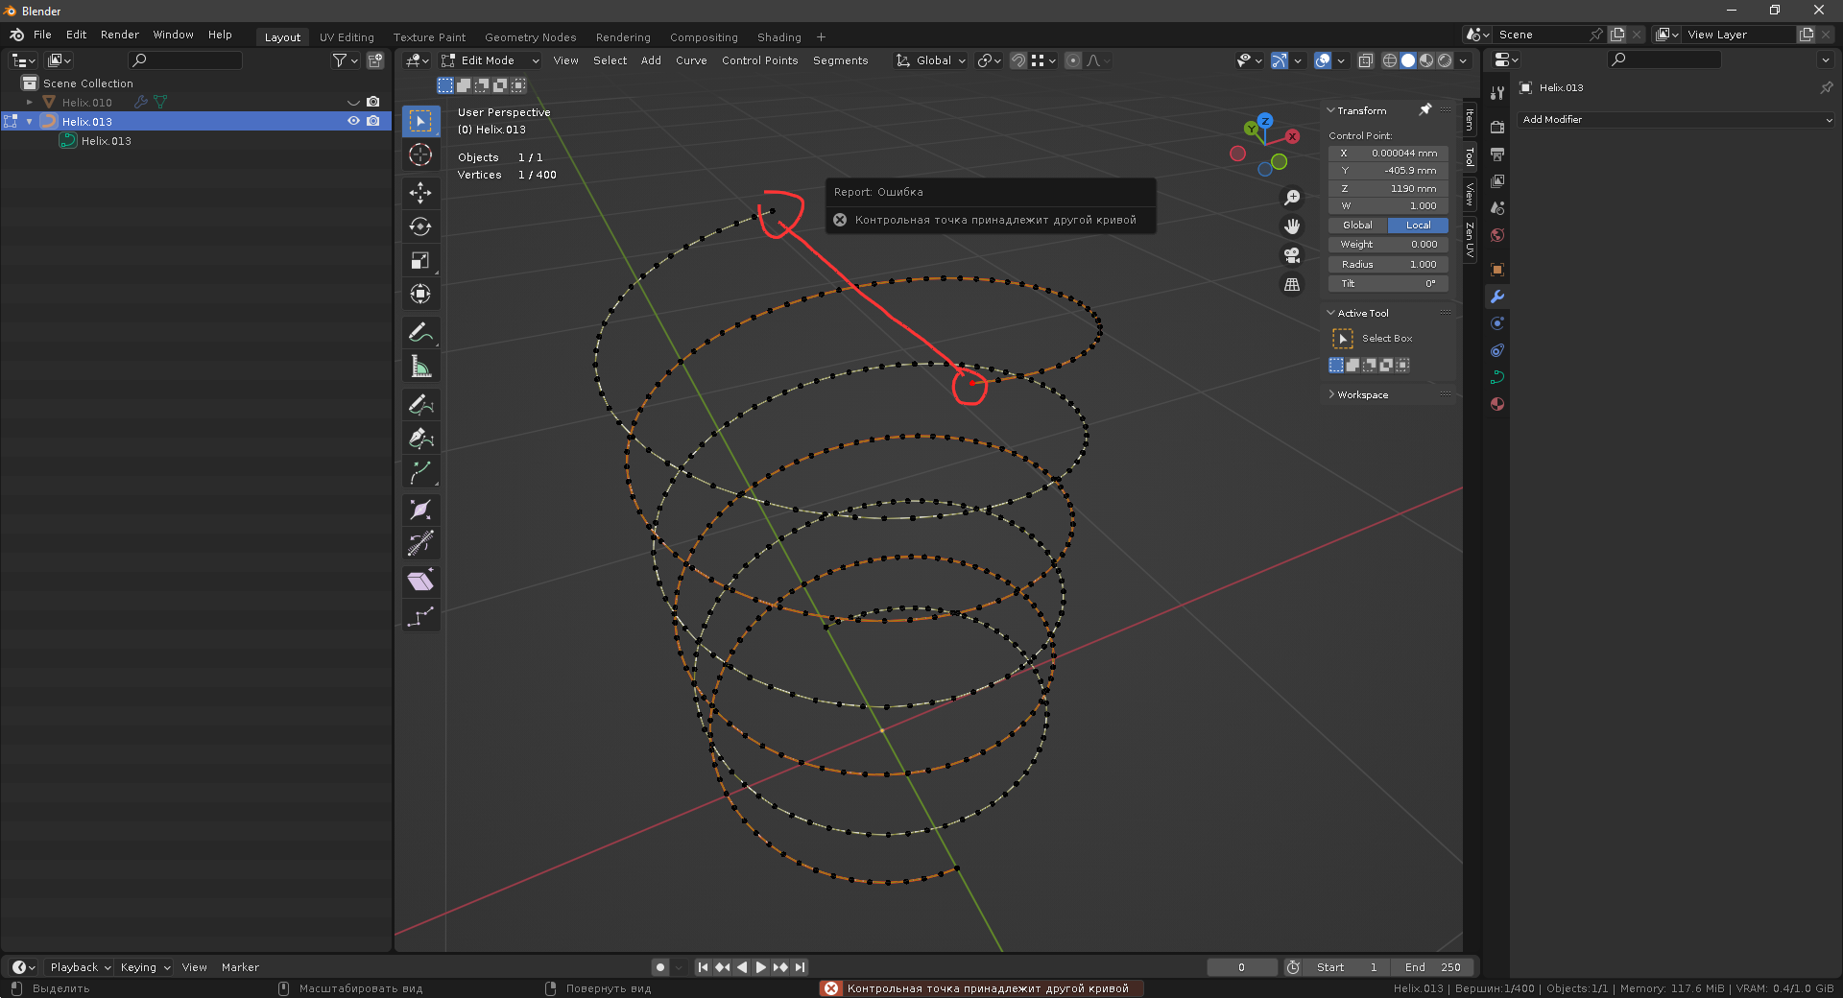Open the Control Points menu
The image size is (1843, 998).
point(759,60)
